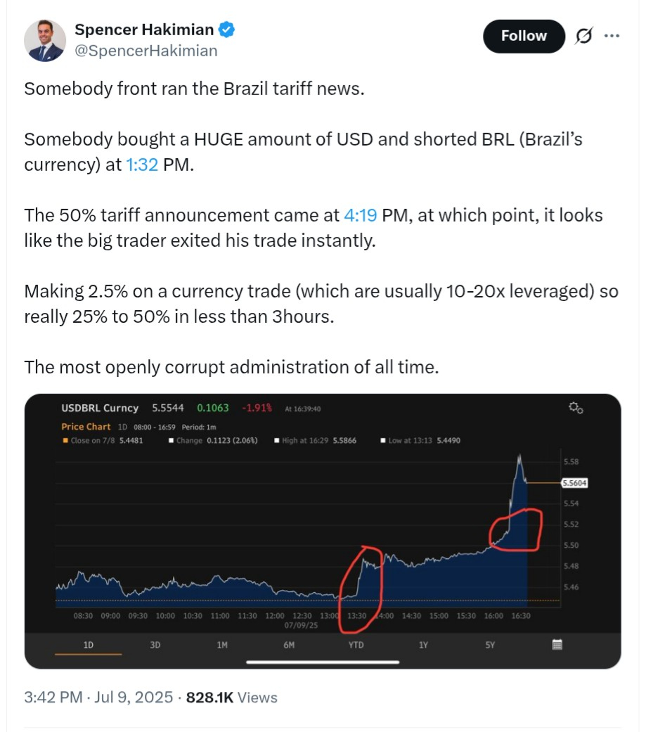Image resolution: width=672 pixels, height=732 pixels.
Task: Select the 1M range tab
Action: (x=222, y=644)
